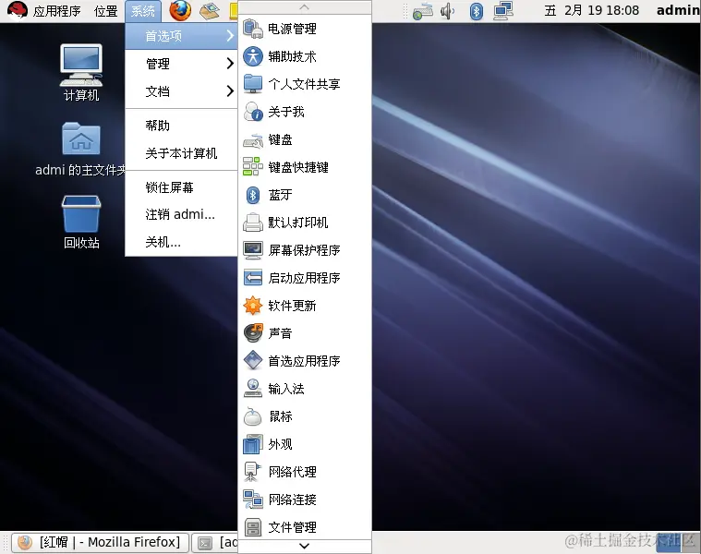Choose 锁住屏幕 to lock screen
The height and width of the screenshot is (554, 701).
[181, 187]
